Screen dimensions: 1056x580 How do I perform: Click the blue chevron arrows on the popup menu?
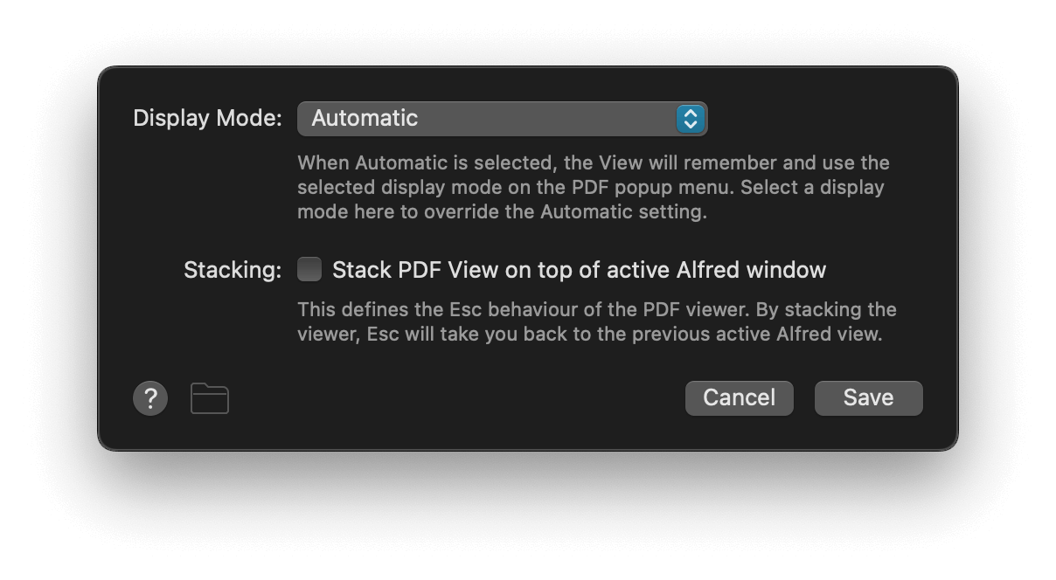pos(690,119)
